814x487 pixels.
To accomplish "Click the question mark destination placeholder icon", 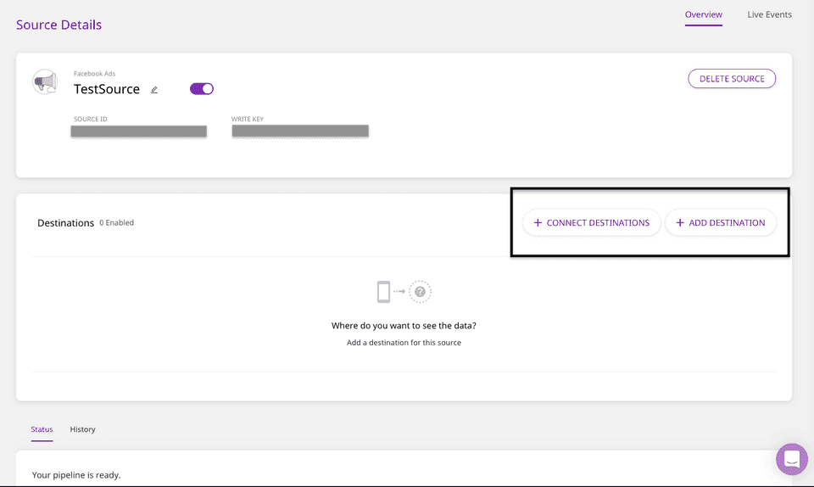I will click(420, 292).
